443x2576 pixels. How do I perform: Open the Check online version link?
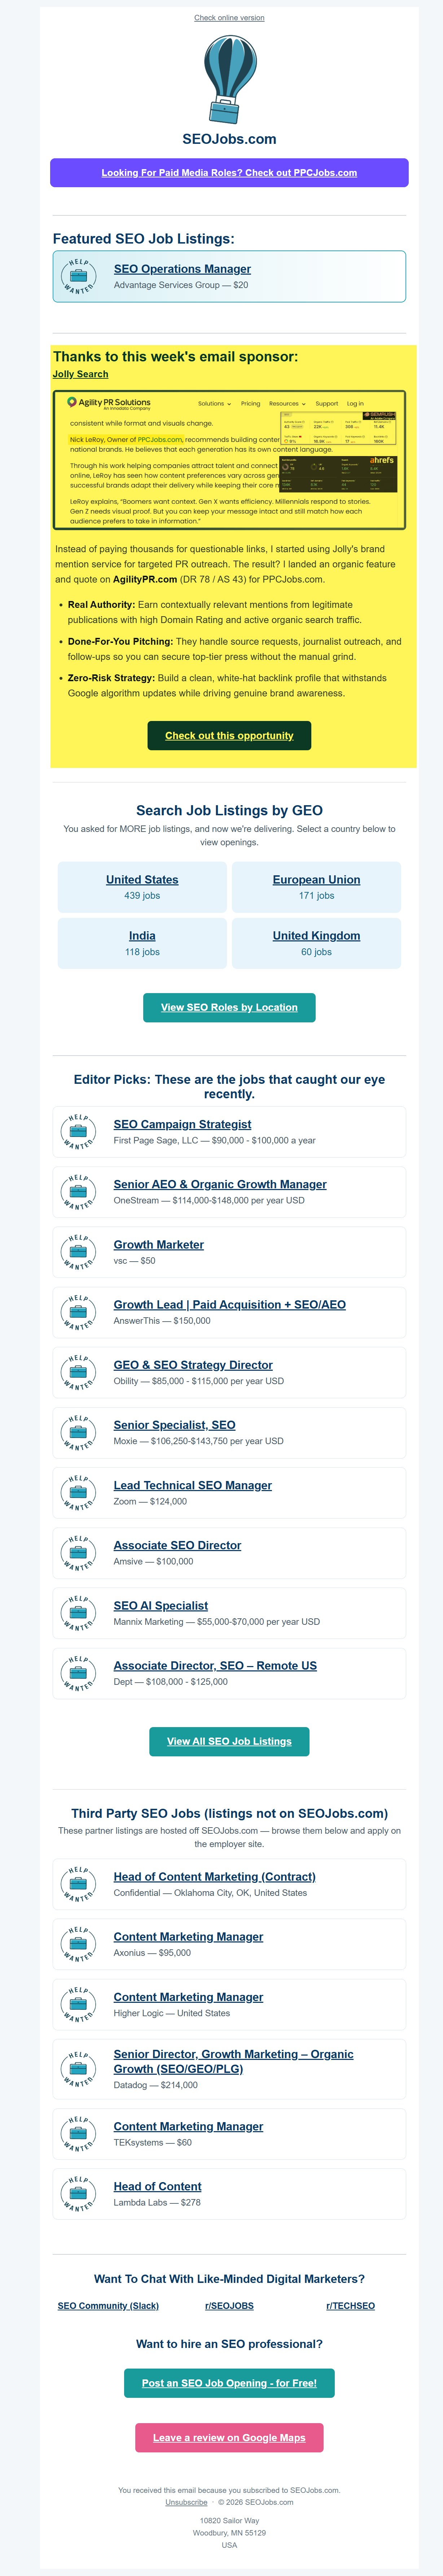(229, 18)
